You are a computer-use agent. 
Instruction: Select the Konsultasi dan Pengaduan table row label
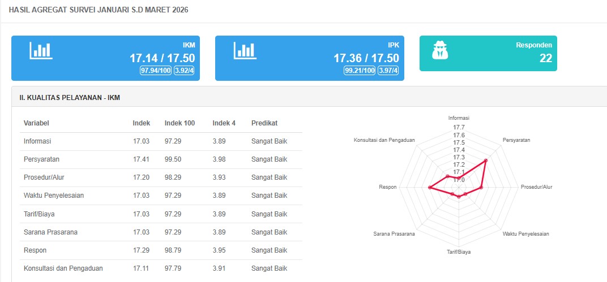(63, 268)
